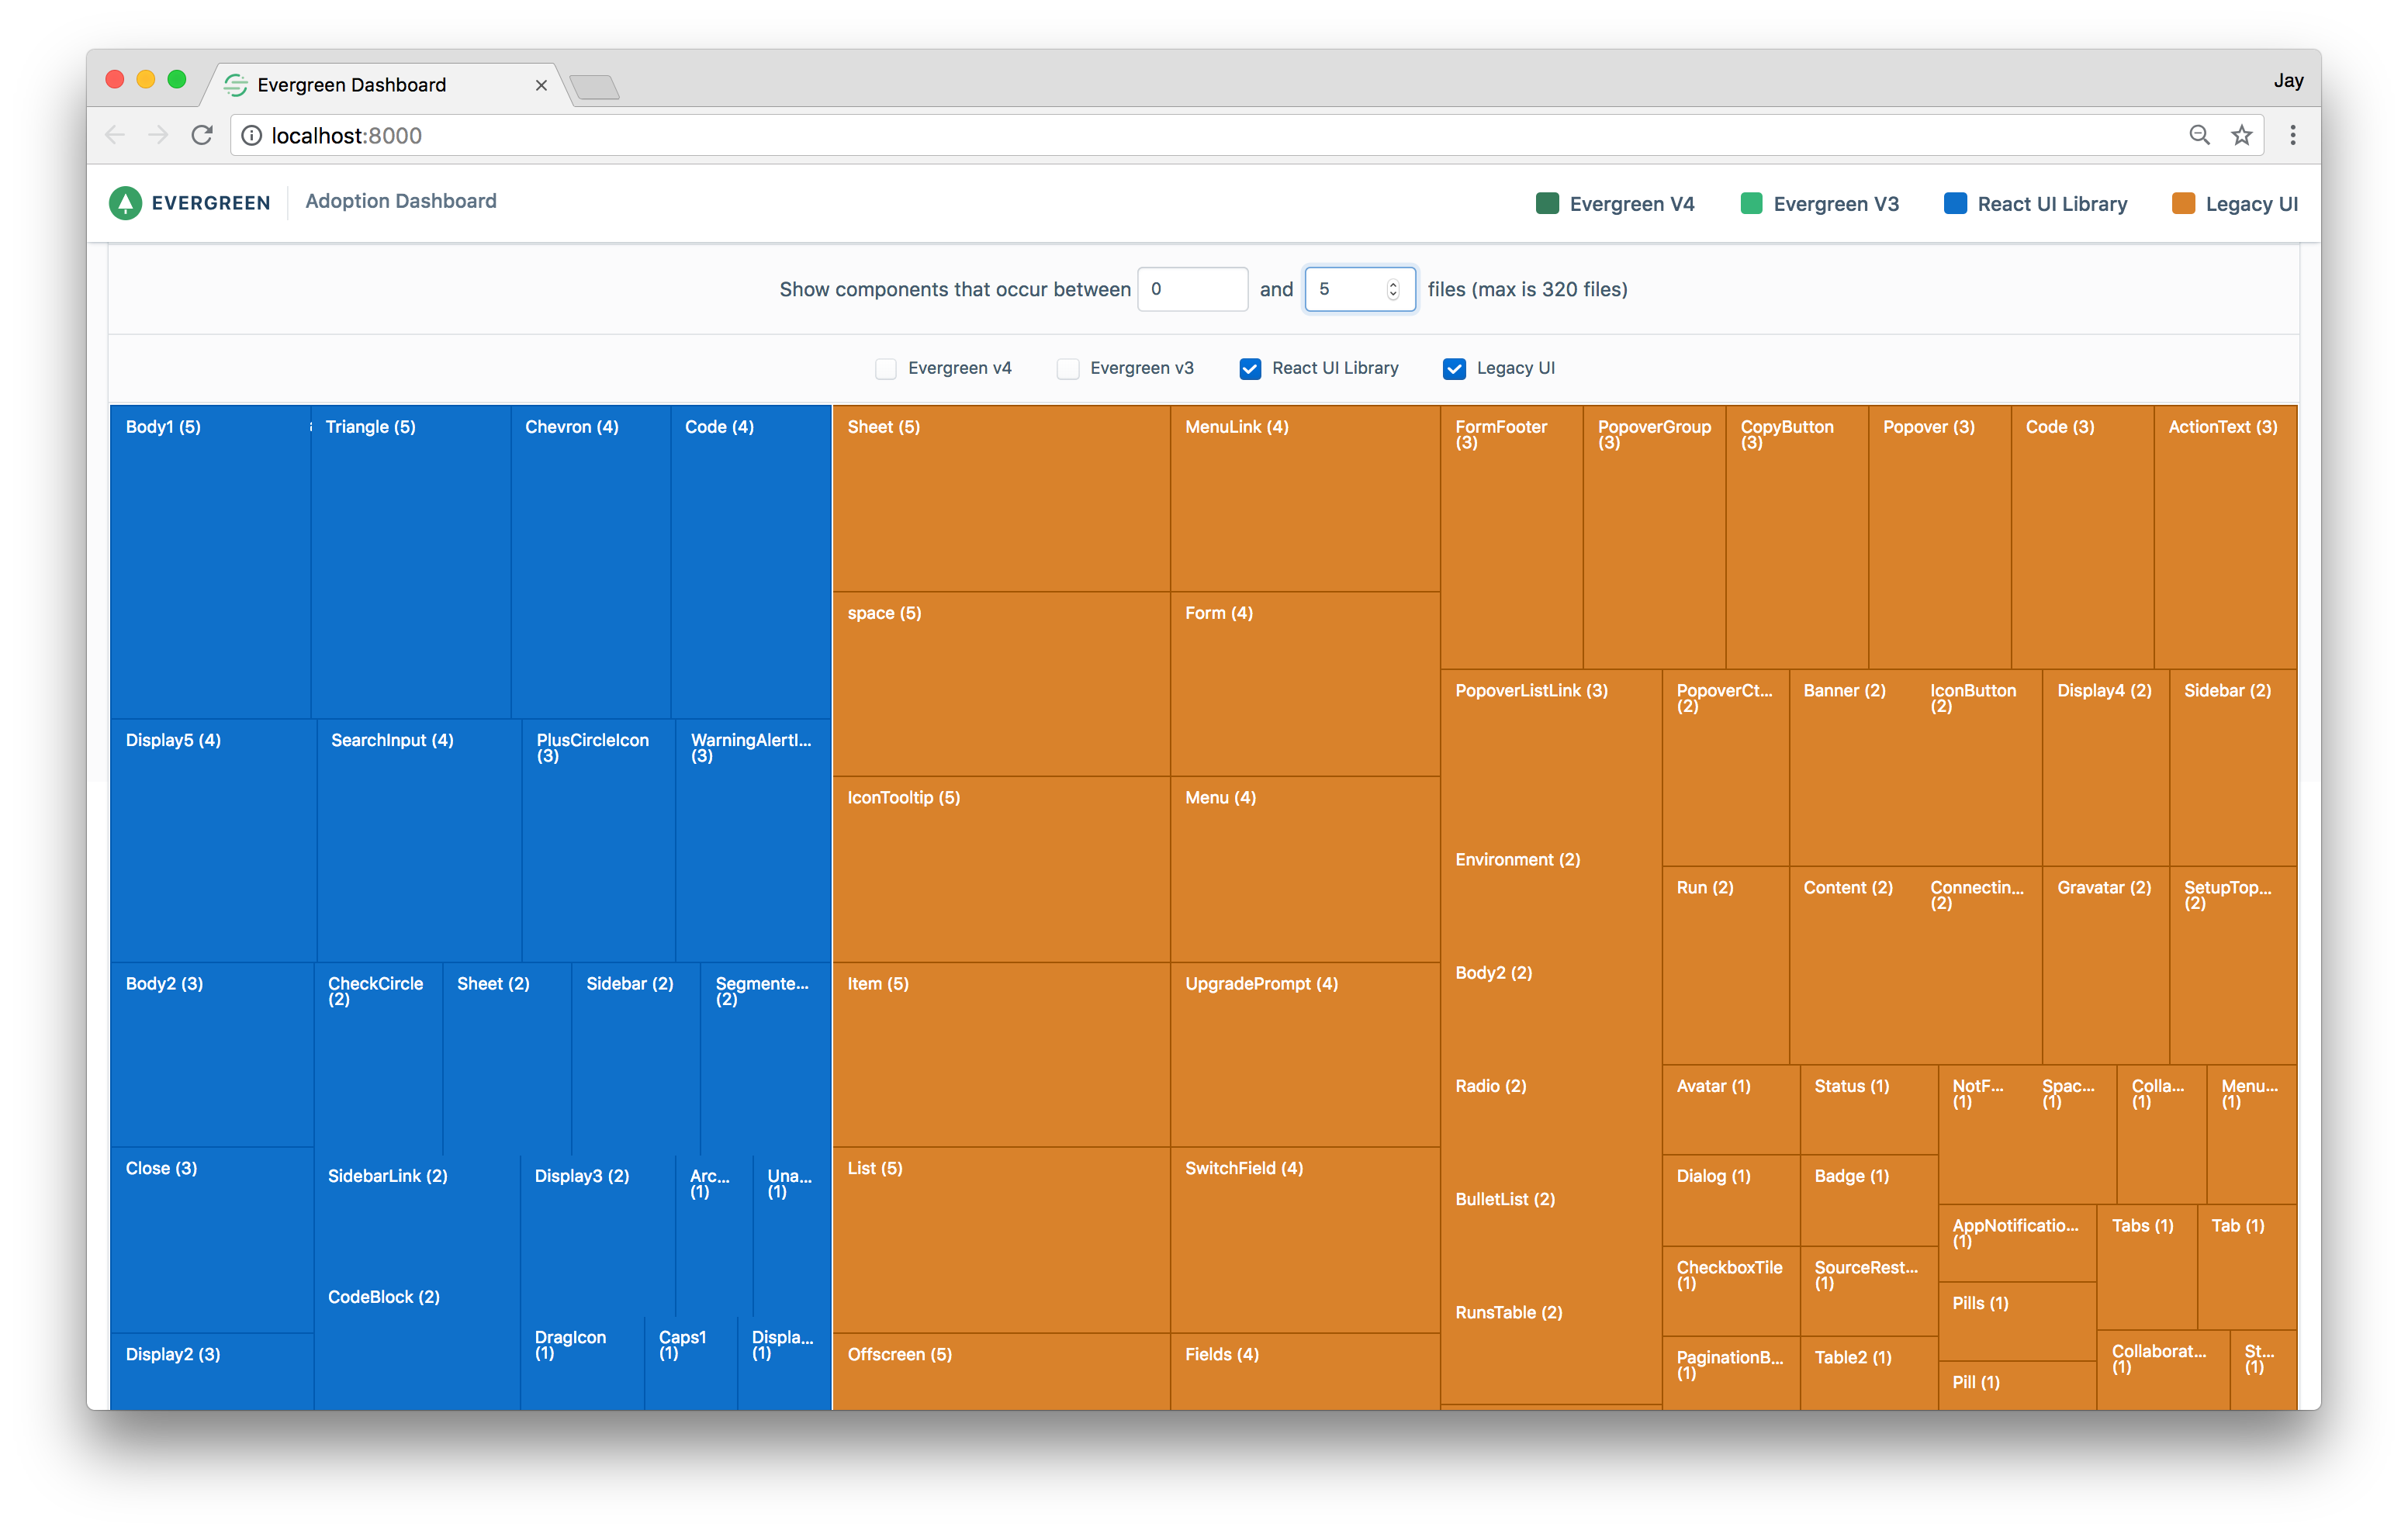Open the Chrome three-dot menu
2408x1534 pixels.
tap(2293, 135)
